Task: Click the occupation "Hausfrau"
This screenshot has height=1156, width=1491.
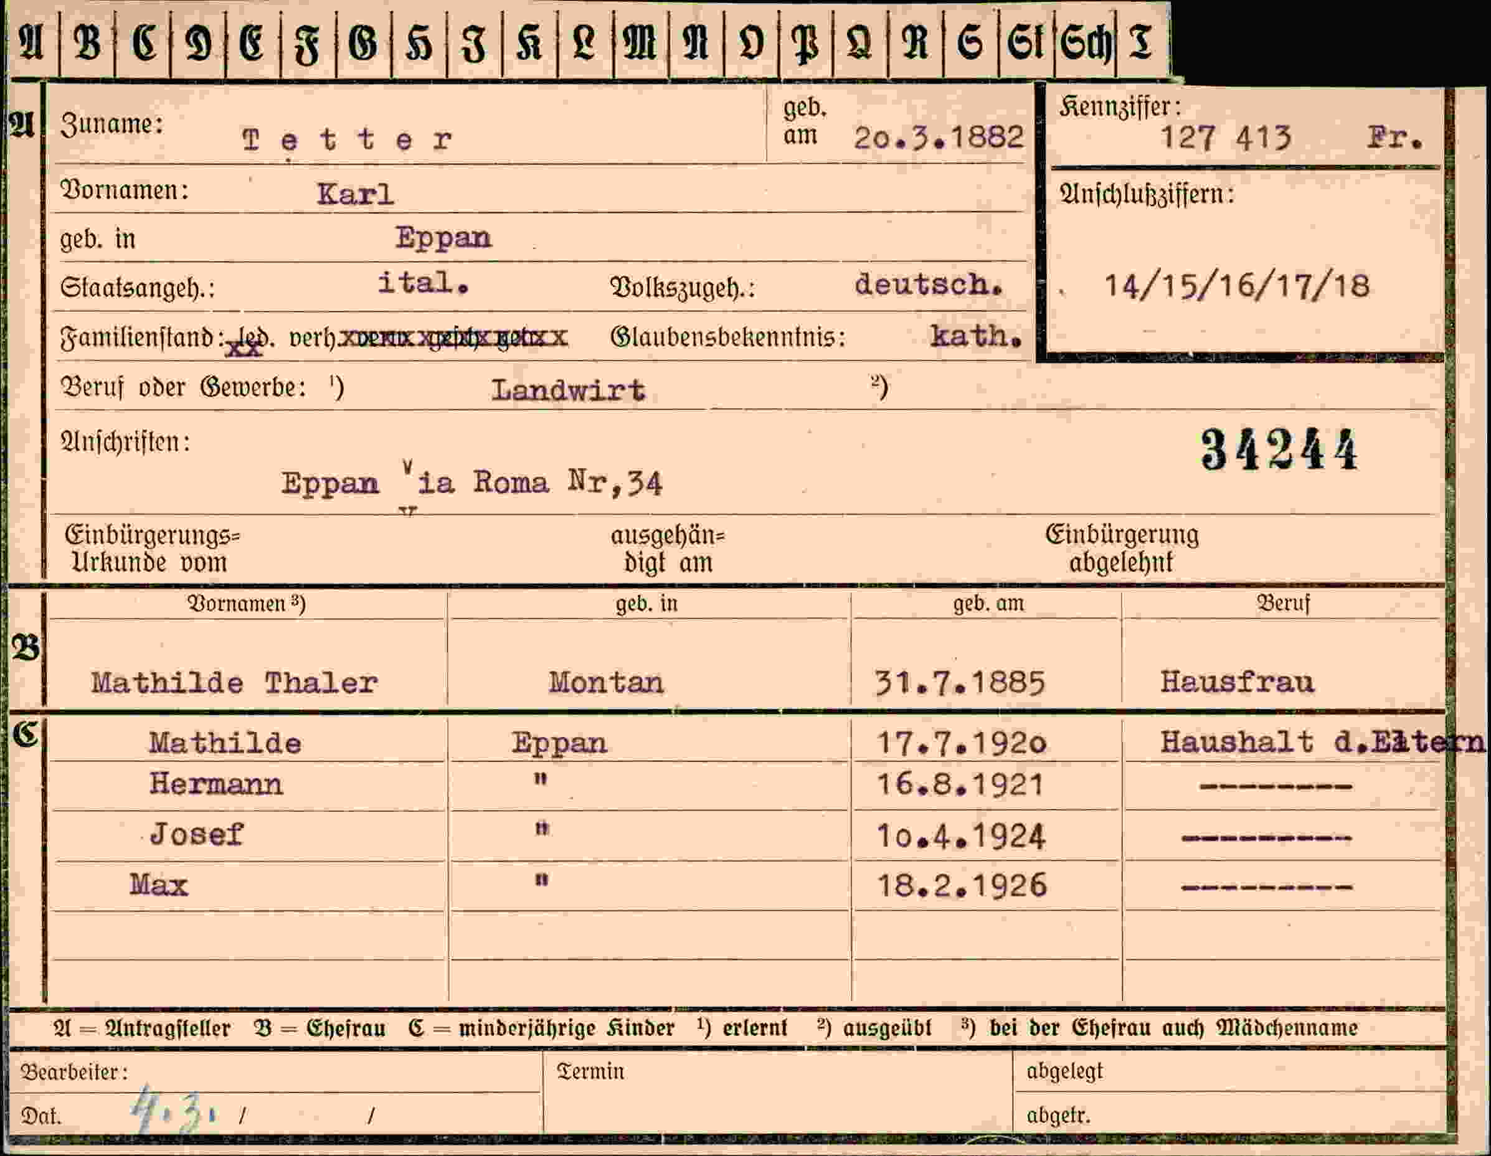Action: pos(1236,682)
